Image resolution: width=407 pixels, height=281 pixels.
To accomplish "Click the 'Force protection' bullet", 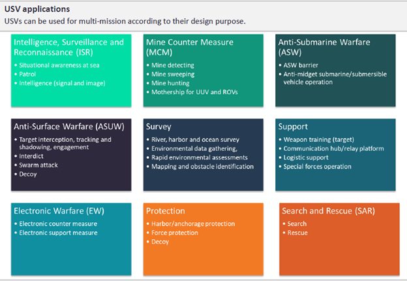I will [175, 233].
